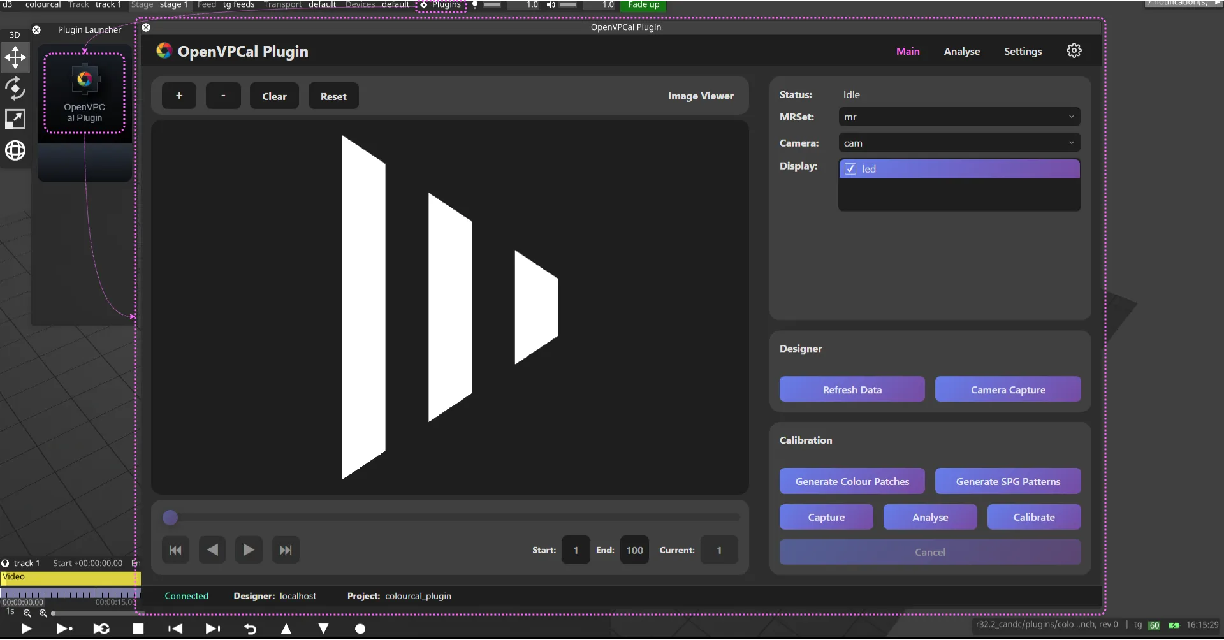Viewport: 1224px width, 640px height.
Task: Select the 3D rotate tool
Action: [15, 89]
